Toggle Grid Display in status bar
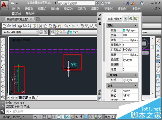The height and width of the screenshot is (120, 162). pos(44,117)
